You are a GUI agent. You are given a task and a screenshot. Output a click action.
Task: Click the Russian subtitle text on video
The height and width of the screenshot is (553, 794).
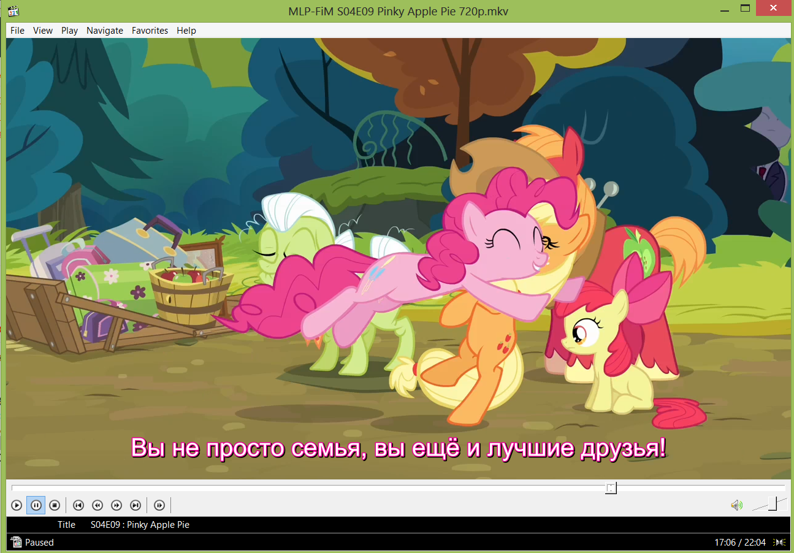(399, 449)
